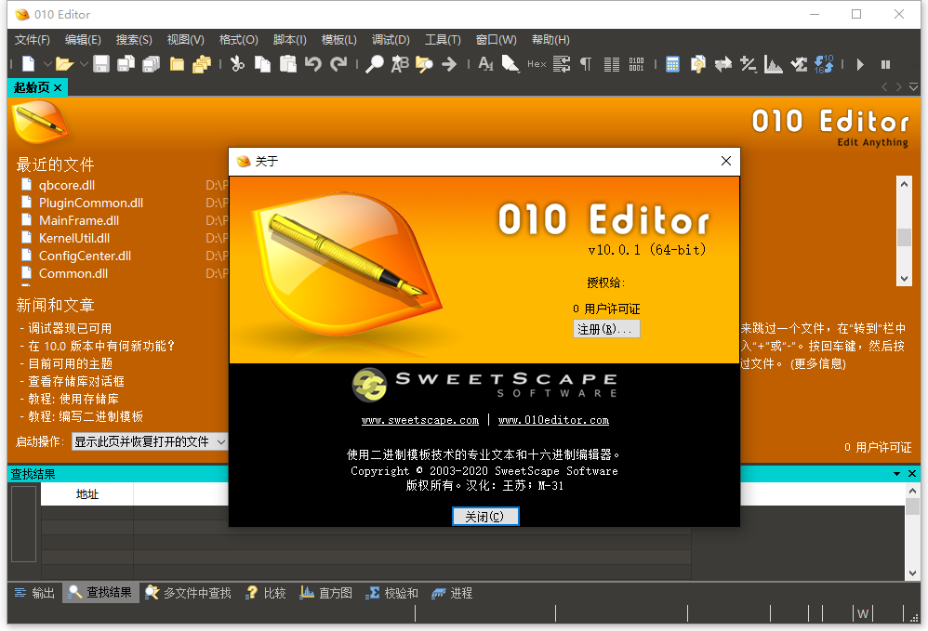
Task: Click the Save All icon
Action: pos(151,64)
